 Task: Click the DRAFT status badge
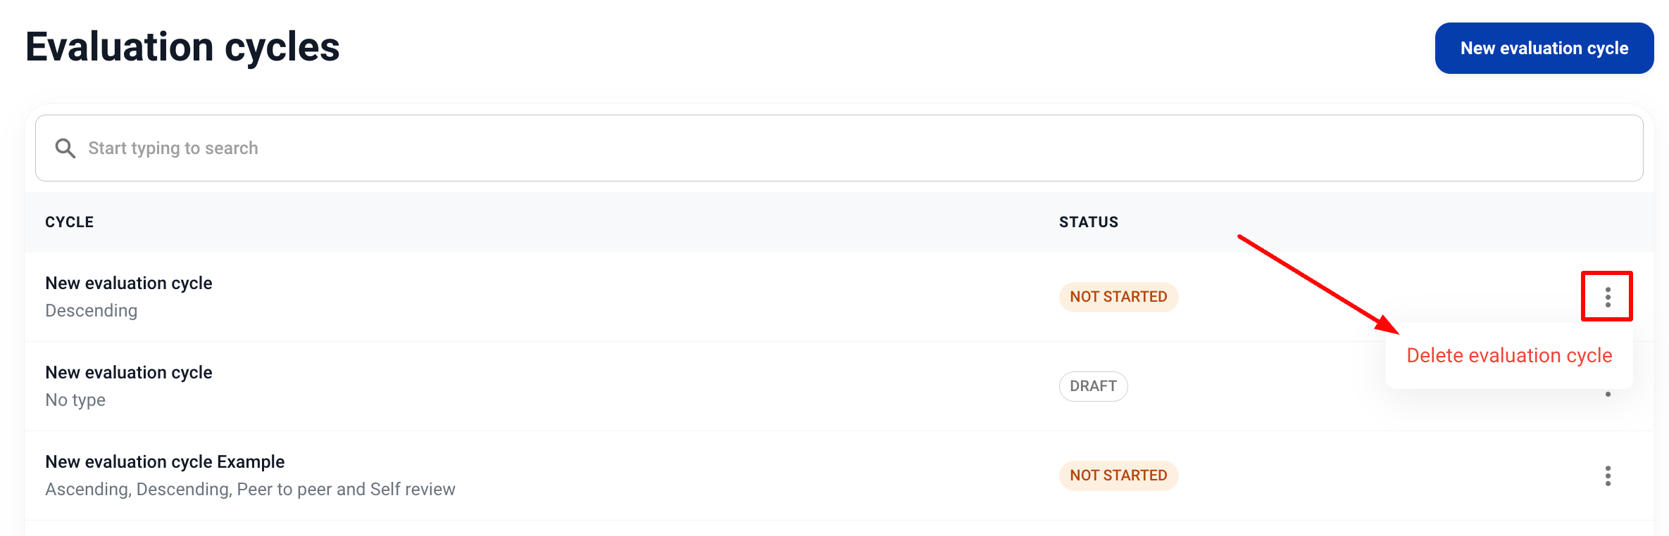point(1093,386)
